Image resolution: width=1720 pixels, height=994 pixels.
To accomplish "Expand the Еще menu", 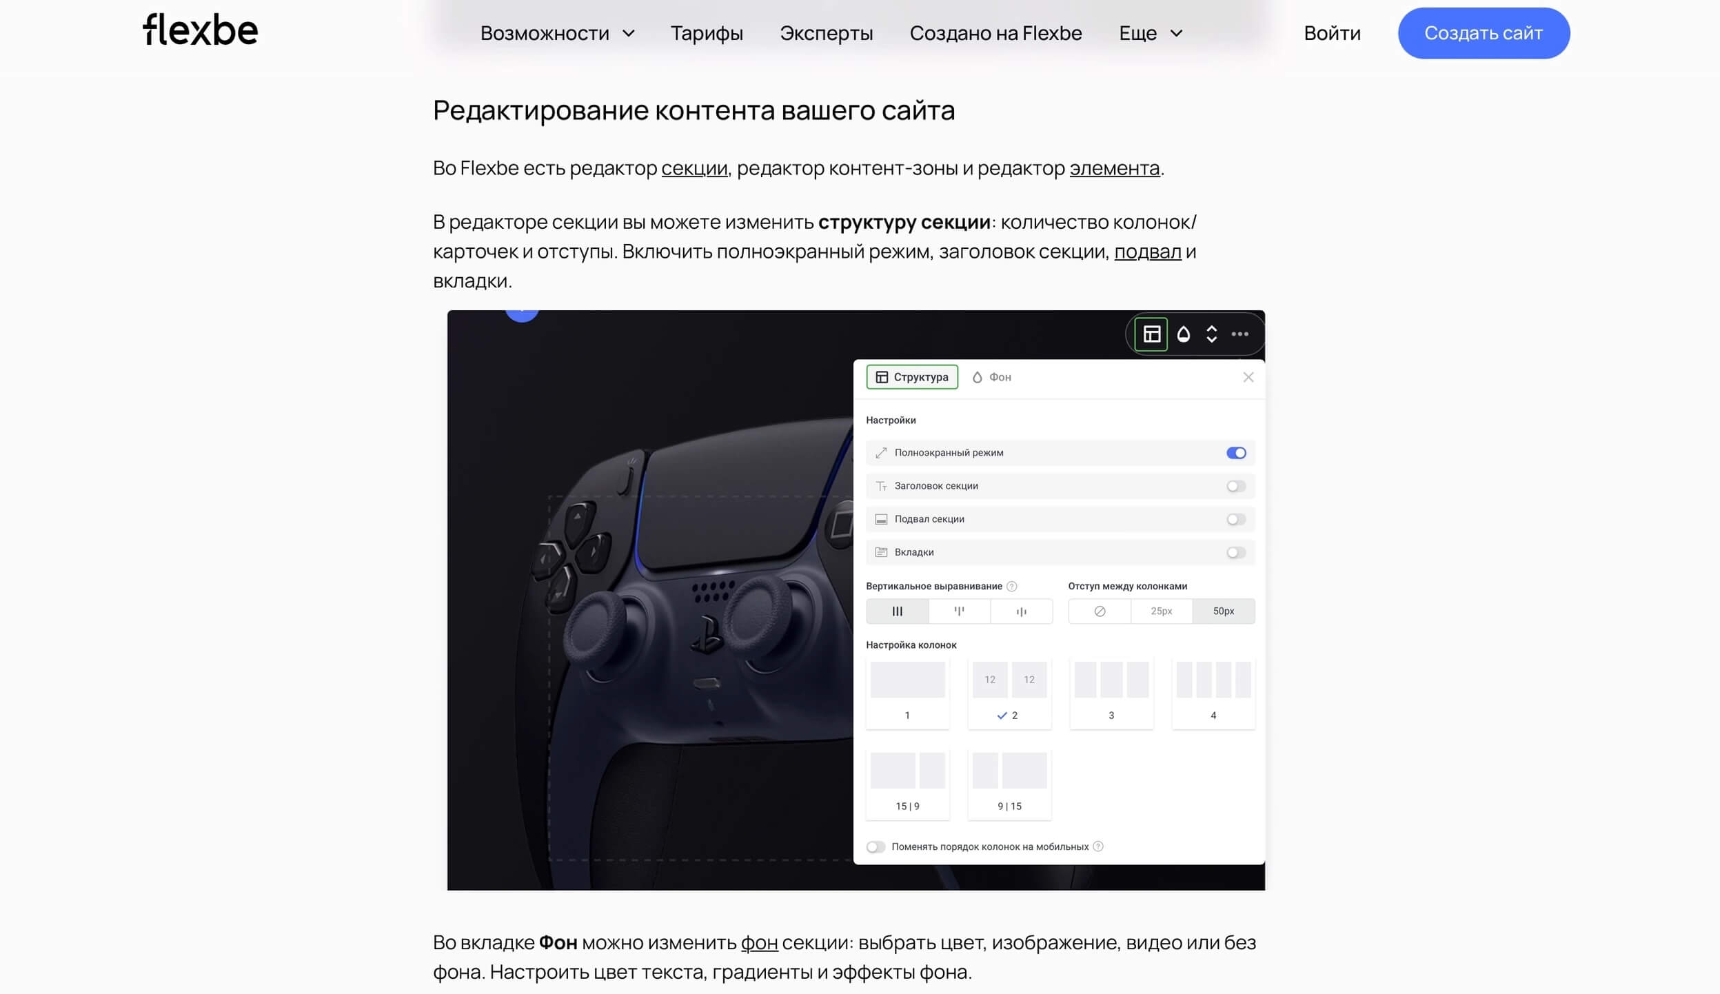I will (1151, 33).
